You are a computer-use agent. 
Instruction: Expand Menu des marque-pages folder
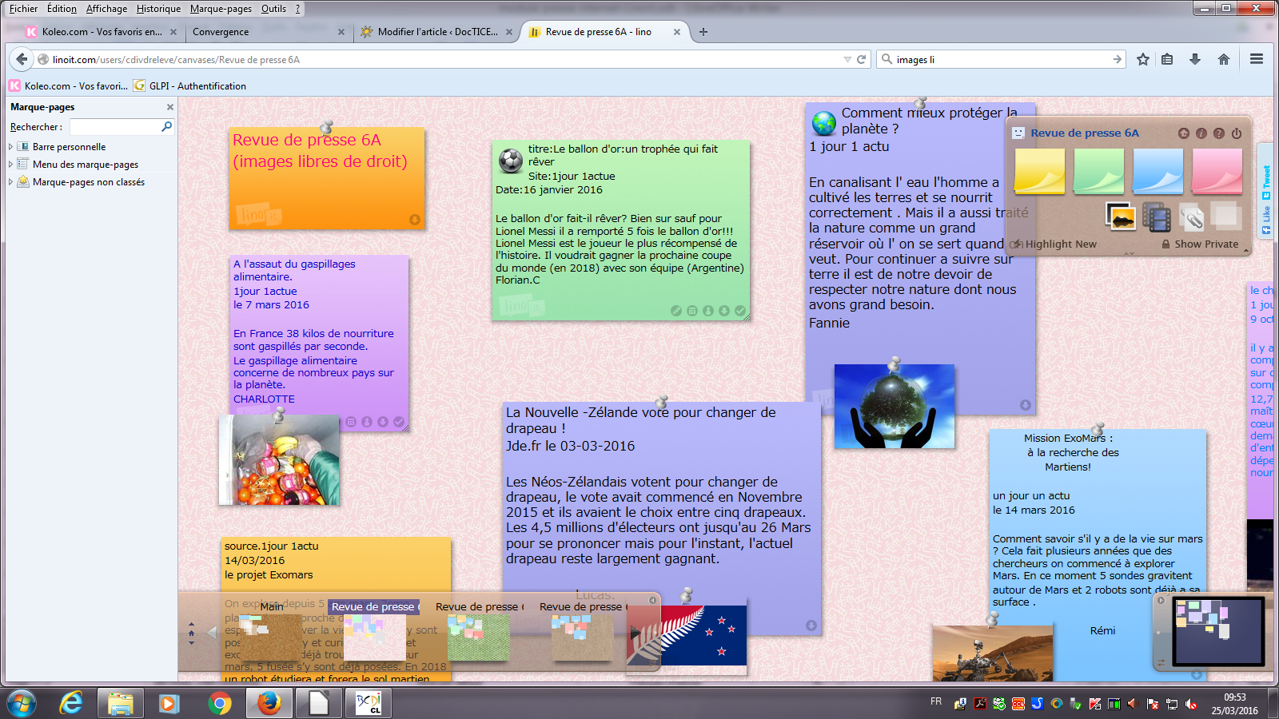tap(10, 165)
